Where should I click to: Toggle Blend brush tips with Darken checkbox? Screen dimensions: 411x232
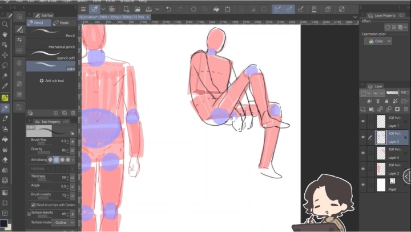tap(33, 205)
